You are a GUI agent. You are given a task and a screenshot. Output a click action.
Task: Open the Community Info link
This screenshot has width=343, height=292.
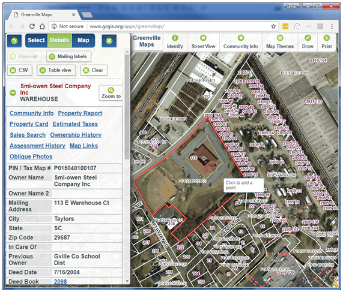[31, 113]
